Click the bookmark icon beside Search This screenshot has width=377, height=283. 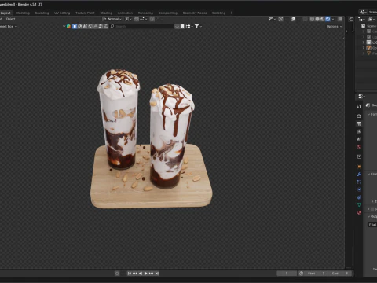coord(182,26)
